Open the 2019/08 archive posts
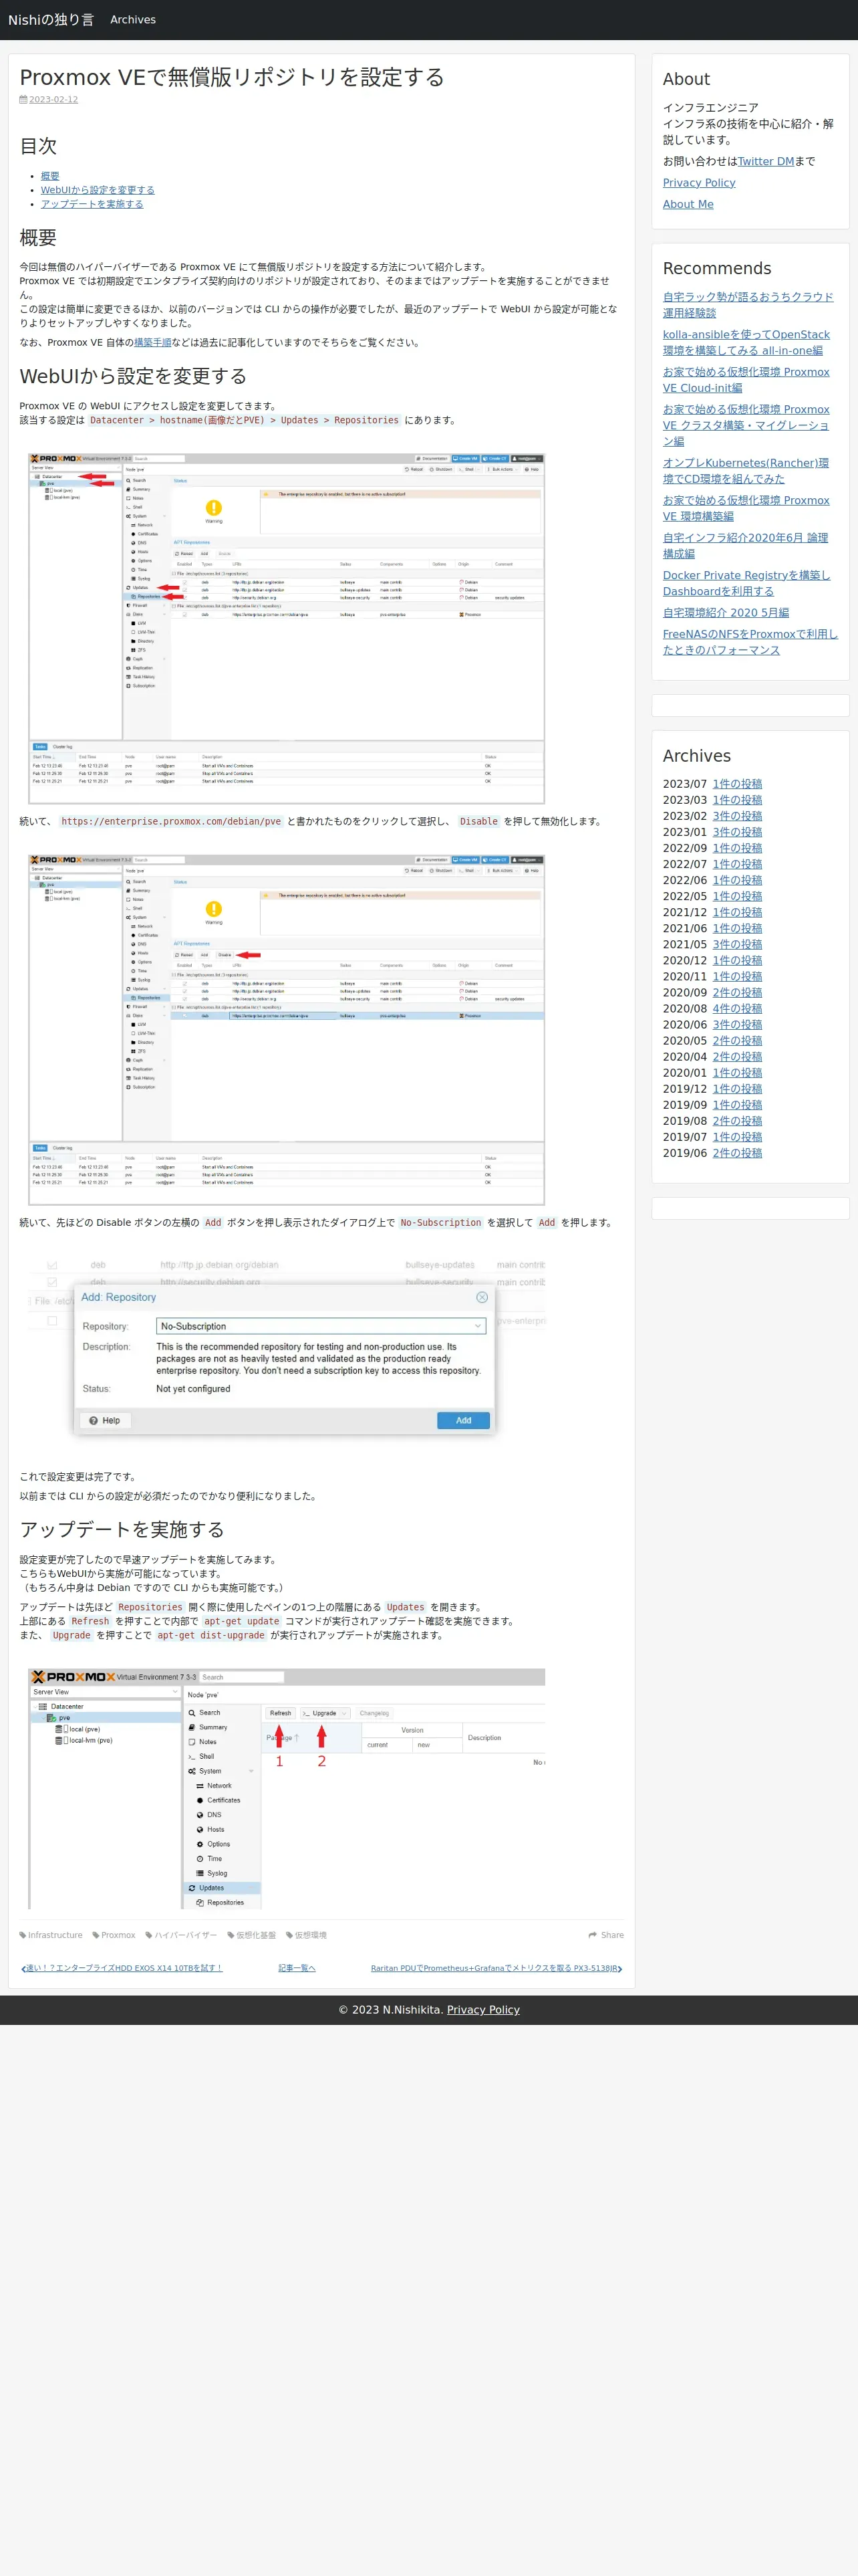 tap(737, 1120)
